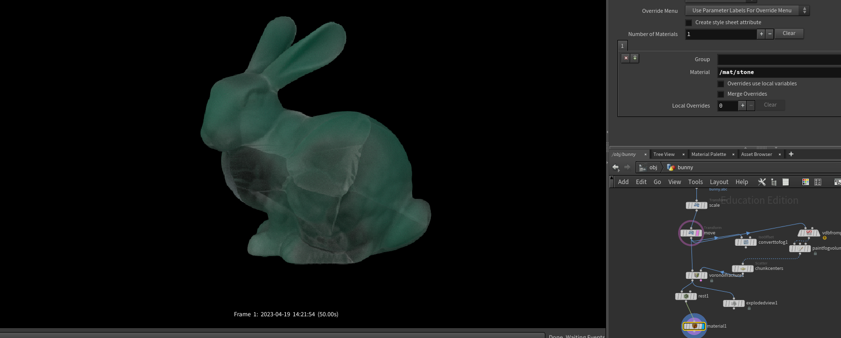Viewport: 841px width, 338px height.
Task: Switch to the Material Palette tab
Action: [709, 154]
